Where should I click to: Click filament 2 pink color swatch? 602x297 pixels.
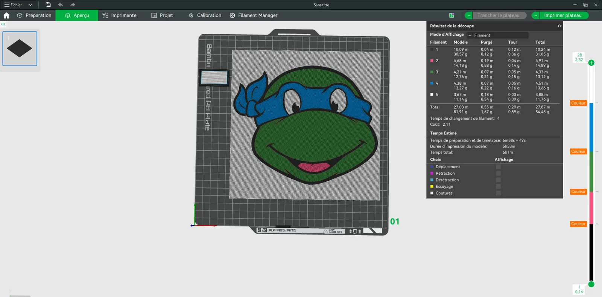click(x=432, y=61)
